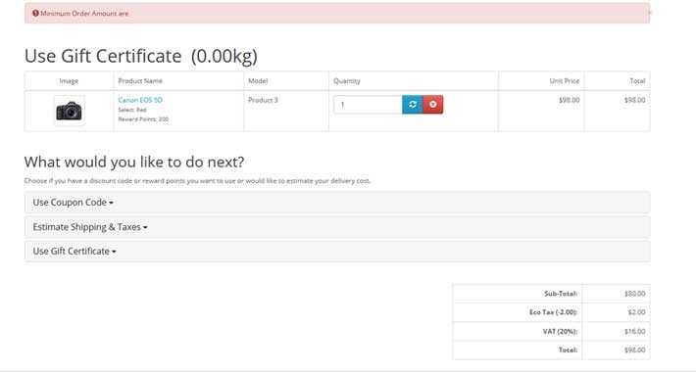Click the Use Gift Certificate (0.00kg) heading
696x372 pixels.
[141, 57]
